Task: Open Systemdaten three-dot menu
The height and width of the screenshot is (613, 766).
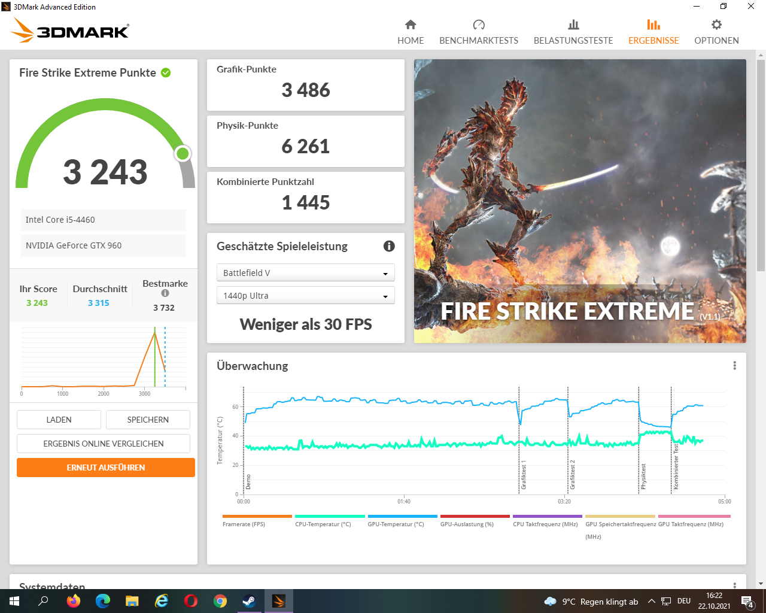Action: pos(735,586)
